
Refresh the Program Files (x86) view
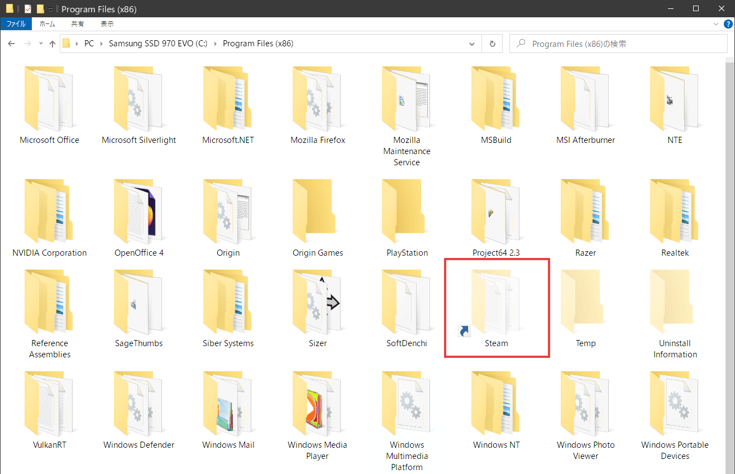pyautogui.click(x=492, y=44)
